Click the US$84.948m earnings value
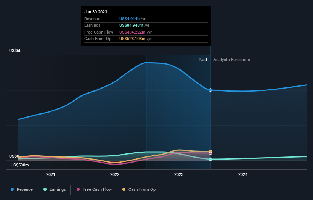Screen dimensions: 313x200 131,25
